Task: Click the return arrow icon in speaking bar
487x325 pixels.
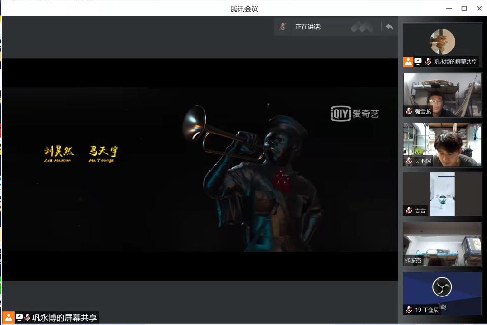Action: [x=389, y=27]
